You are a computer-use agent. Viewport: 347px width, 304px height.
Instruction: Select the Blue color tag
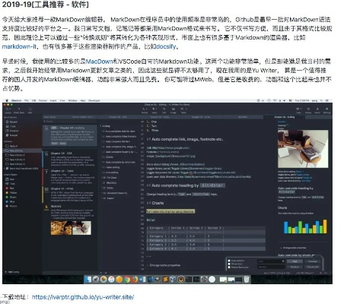(10, 201)
